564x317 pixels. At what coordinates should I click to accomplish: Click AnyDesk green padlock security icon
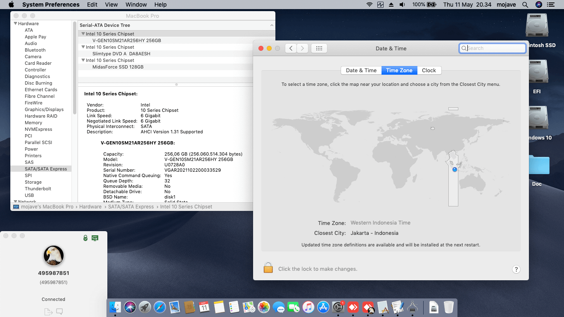click(x=85, y=238)
